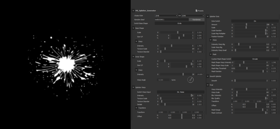Click the Intensity Warp Small value 0.003
The image size is (280, 129).
(273, 50)
